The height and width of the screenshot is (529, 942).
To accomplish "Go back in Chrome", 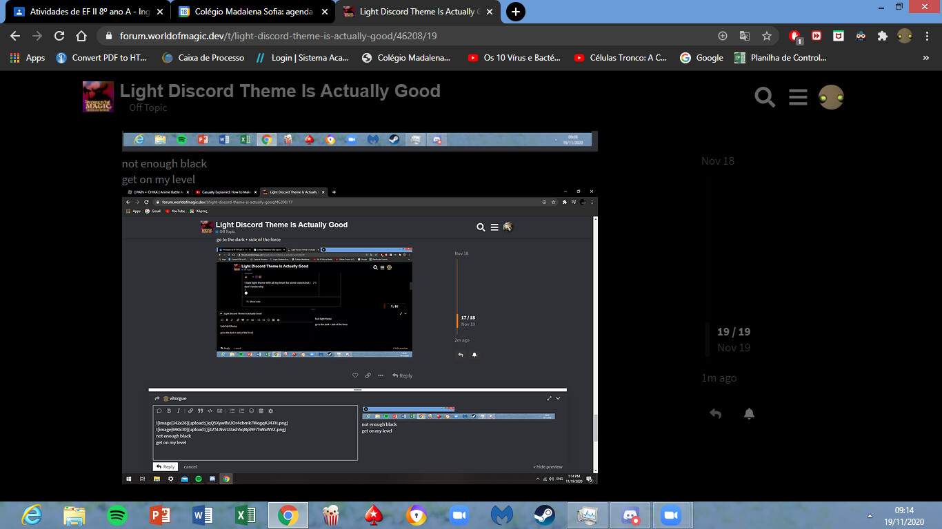I will [15, 36].
